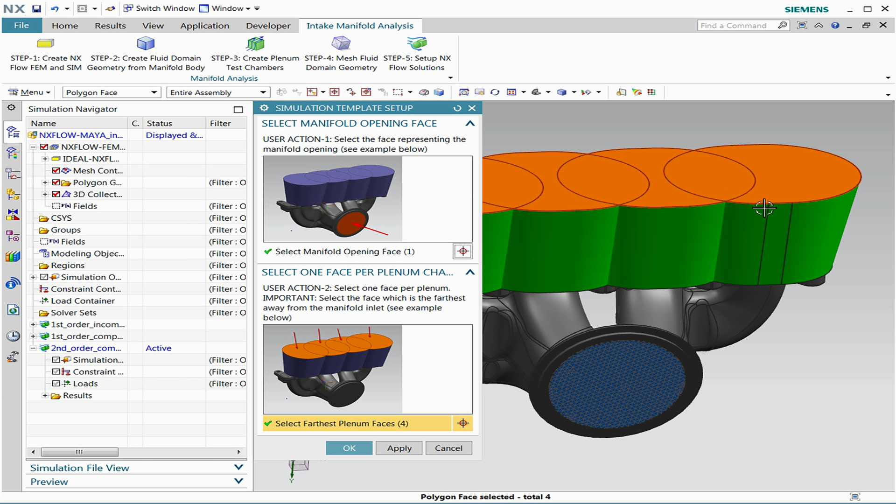Screen dimensions: 896x504
Task: Uncheck the NXFLOW-FEM node checkbox
Action: [43, 147]
